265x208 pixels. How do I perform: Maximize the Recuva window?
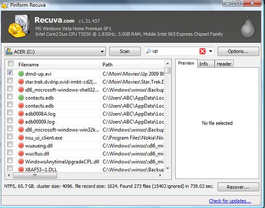click(x=238, y=3)
